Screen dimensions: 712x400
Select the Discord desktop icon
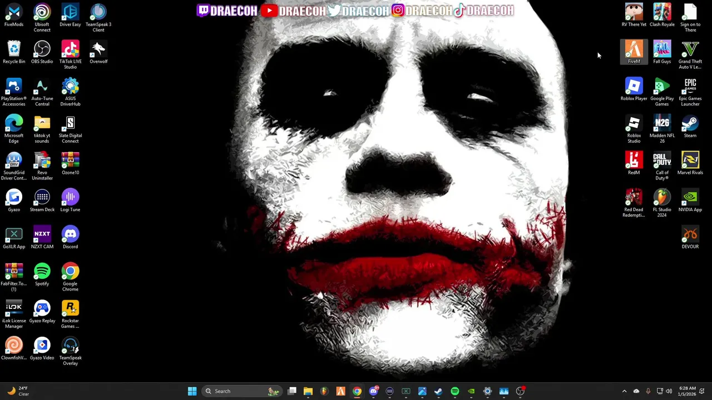click(70, 238)
